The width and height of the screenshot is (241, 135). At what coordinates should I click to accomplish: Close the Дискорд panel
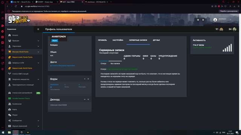88,99
